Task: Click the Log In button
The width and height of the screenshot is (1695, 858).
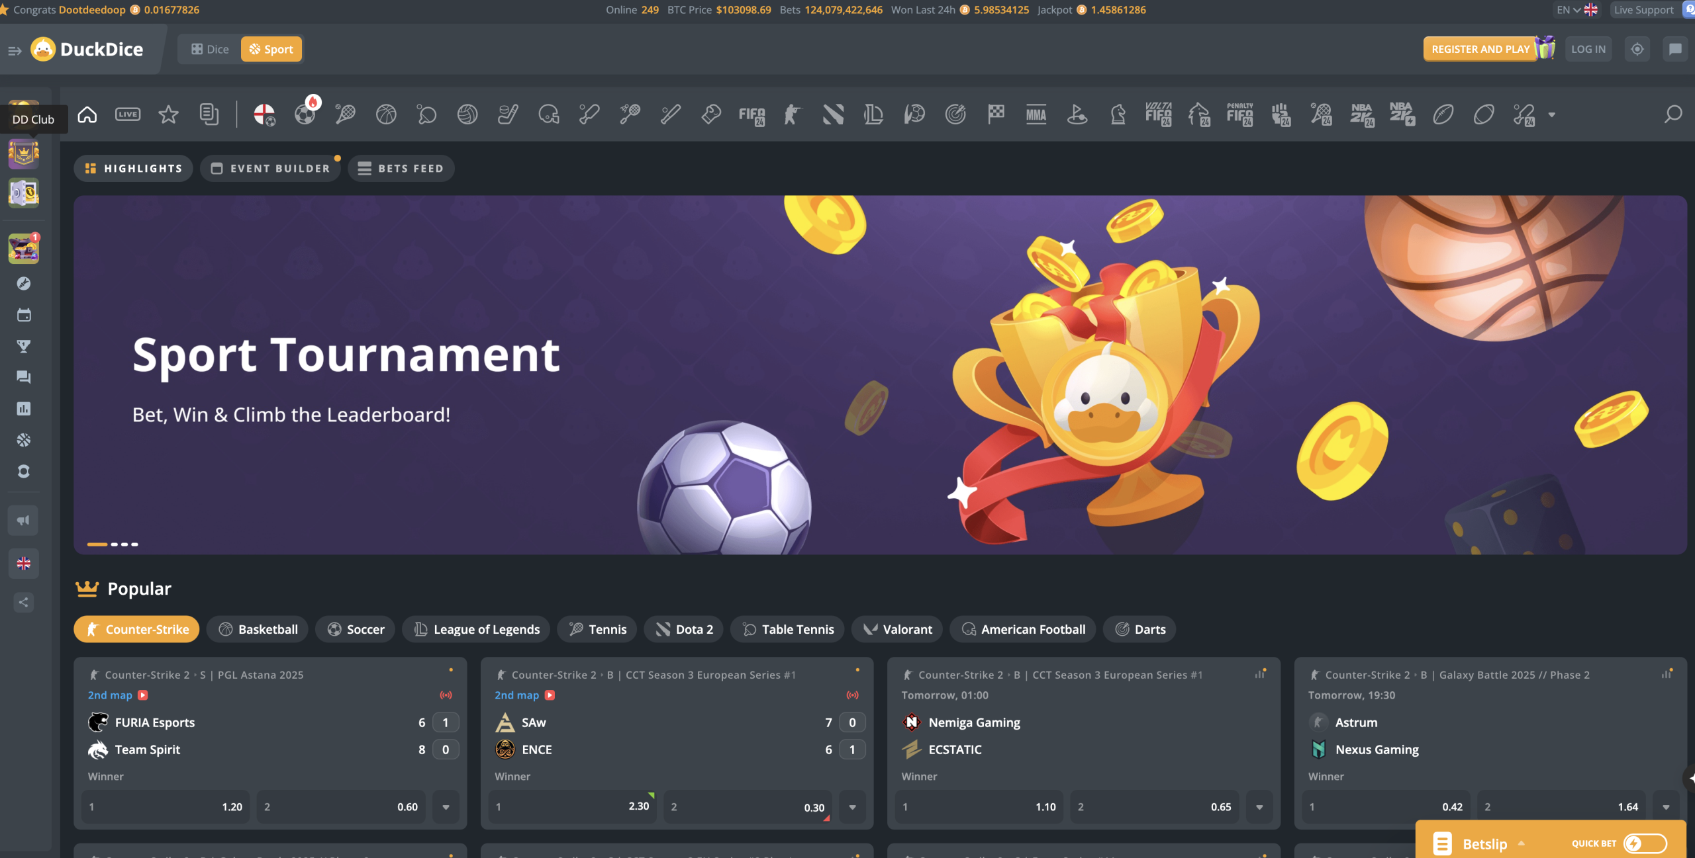Action: (1588, 49)
